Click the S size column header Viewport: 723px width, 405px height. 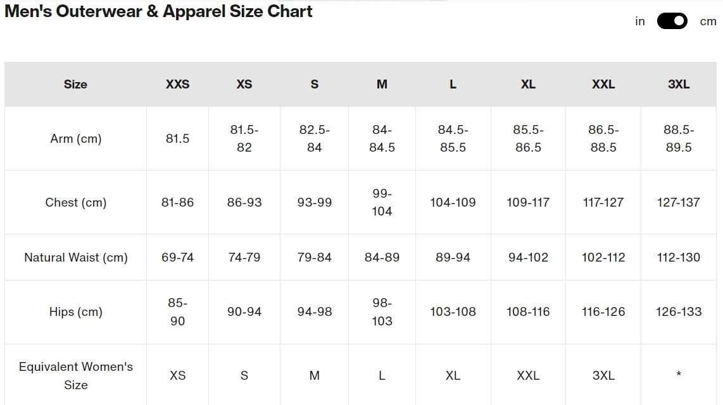coord(315,84)
